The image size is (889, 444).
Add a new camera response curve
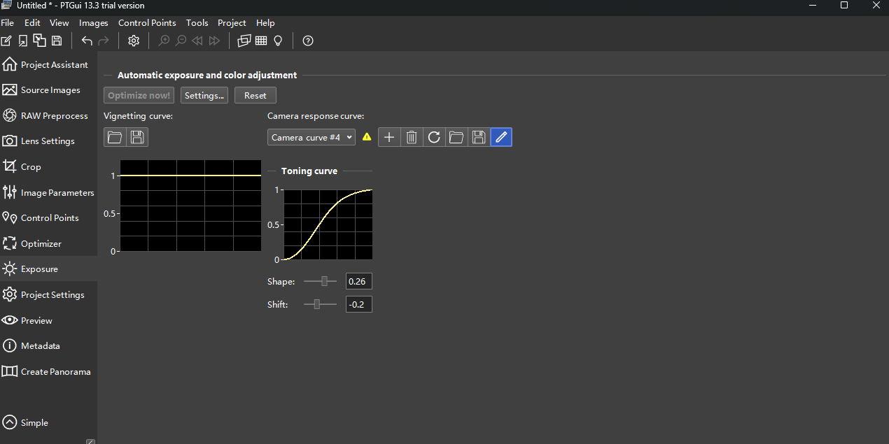click(389, 137)
